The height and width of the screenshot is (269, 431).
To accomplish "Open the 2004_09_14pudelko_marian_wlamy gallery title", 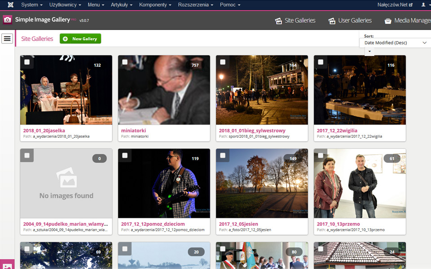I will point(66,224).
